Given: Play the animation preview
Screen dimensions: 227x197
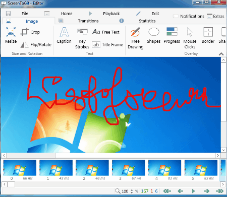Looking at the screenshot, I should pyautogui.click(x=194, y=191).
